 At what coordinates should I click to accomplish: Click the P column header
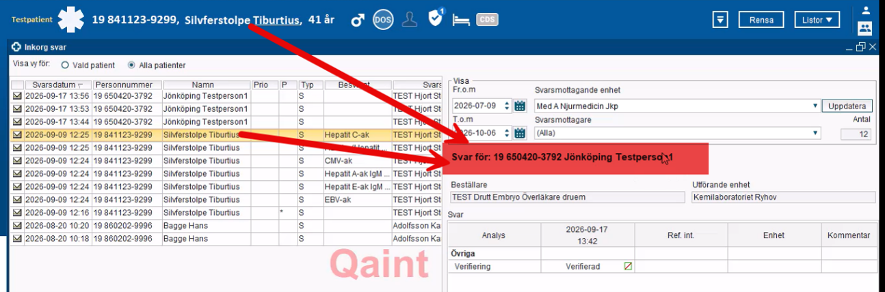[x=287, y=85]
